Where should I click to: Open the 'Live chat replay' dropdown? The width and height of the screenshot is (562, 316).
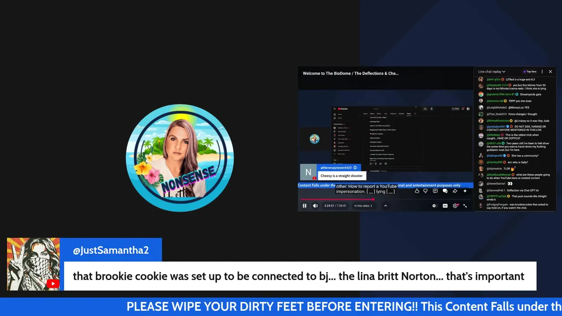[492, 72]
